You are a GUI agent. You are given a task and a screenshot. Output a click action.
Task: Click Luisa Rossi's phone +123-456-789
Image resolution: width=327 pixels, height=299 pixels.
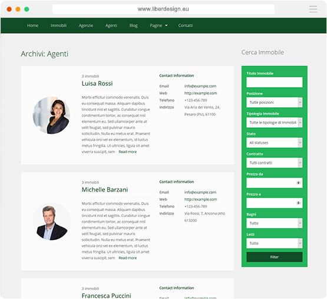196,100
